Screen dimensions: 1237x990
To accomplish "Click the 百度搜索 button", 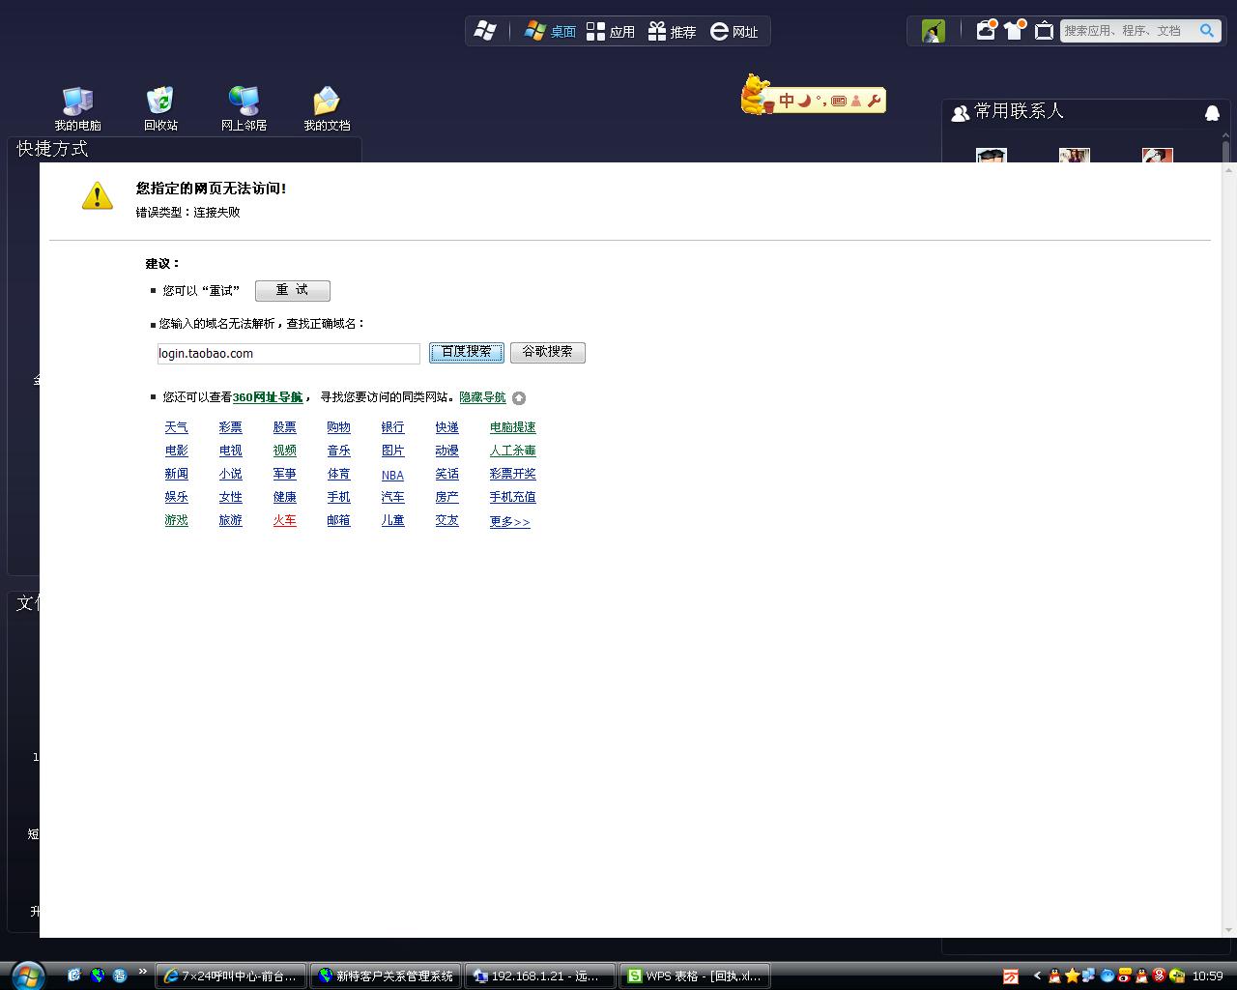I will 467,352.
